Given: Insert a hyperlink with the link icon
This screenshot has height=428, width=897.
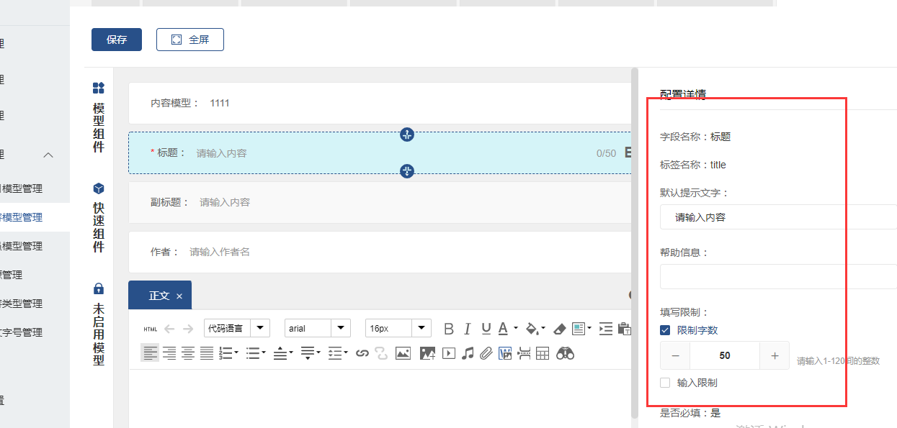Looking at the screenshot, I should (362, 353).
